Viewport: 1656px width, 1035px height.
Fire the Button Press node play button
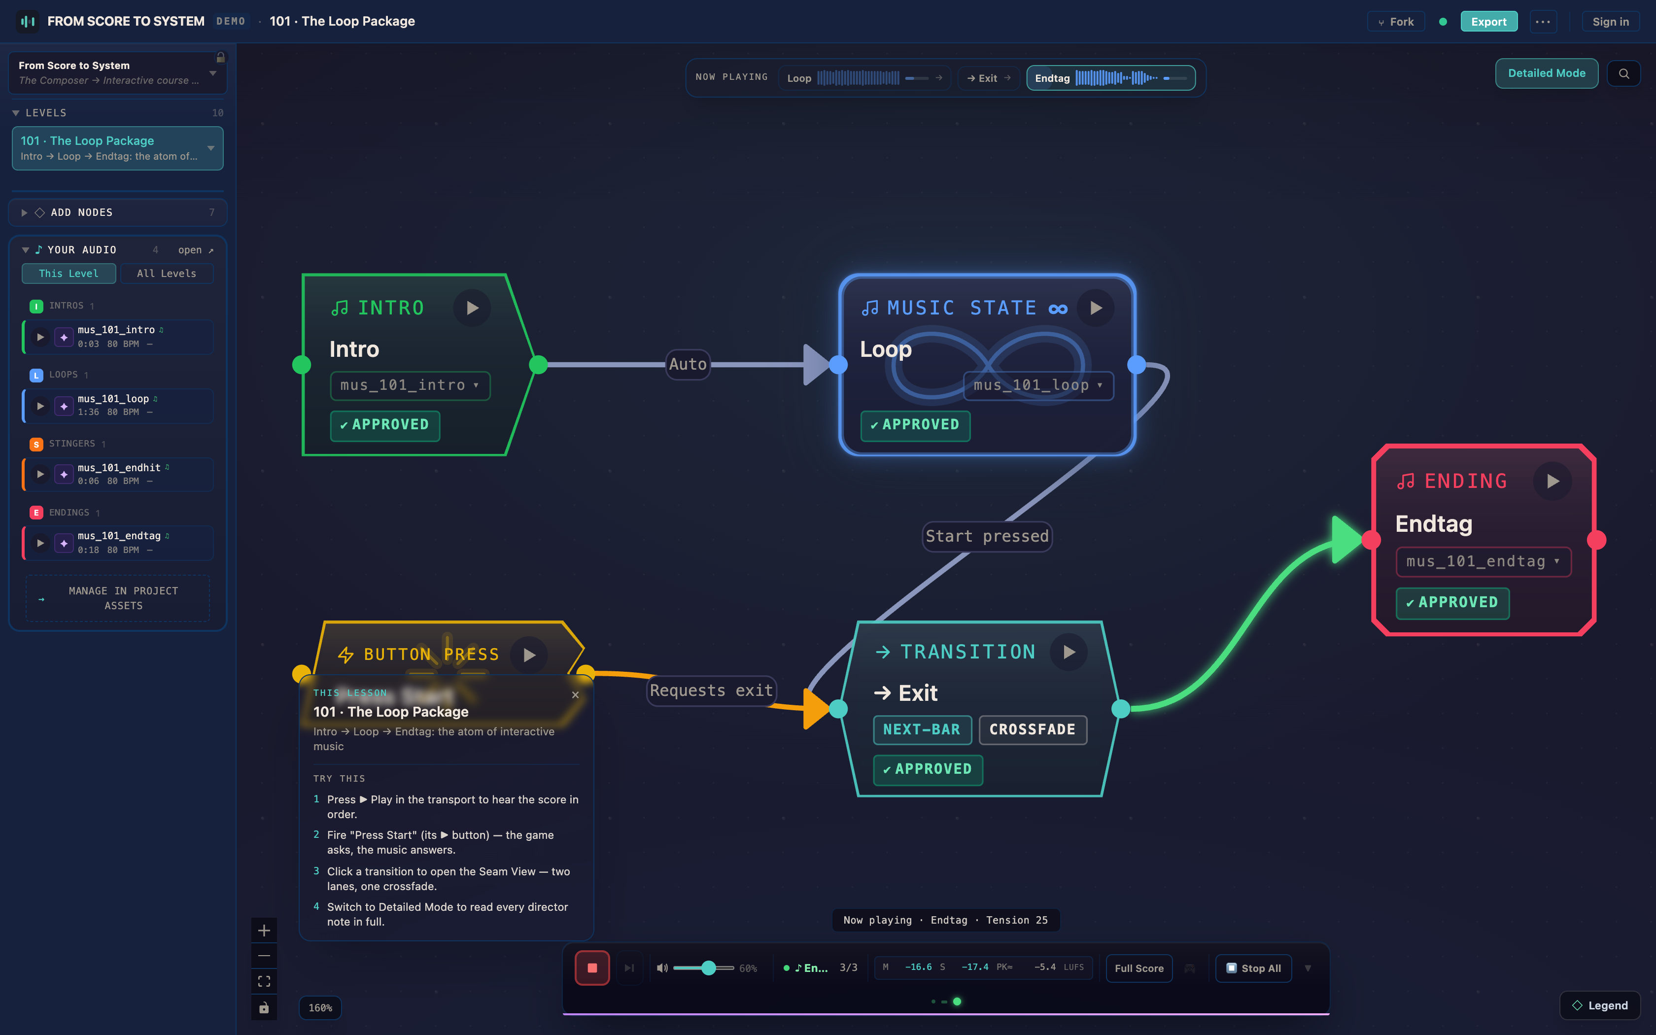click(529, 655)
